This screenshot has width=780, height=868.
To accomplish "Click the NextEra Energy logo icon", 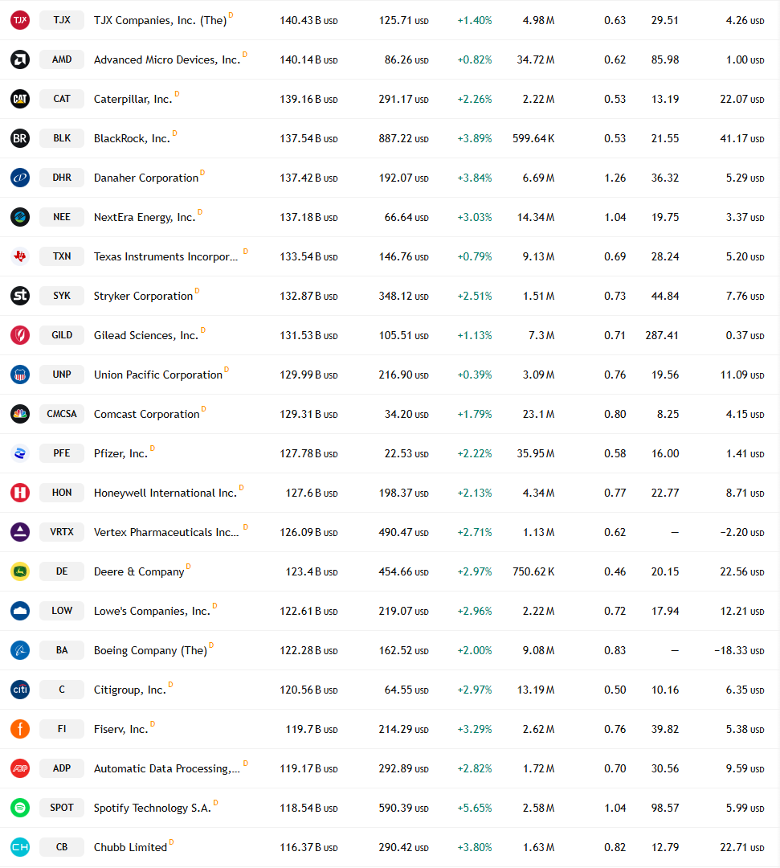I will click(x=20, y=216).
